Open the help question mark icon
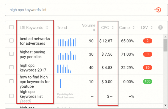The width and height of the screenshot is (168, 109). [160, 27]
